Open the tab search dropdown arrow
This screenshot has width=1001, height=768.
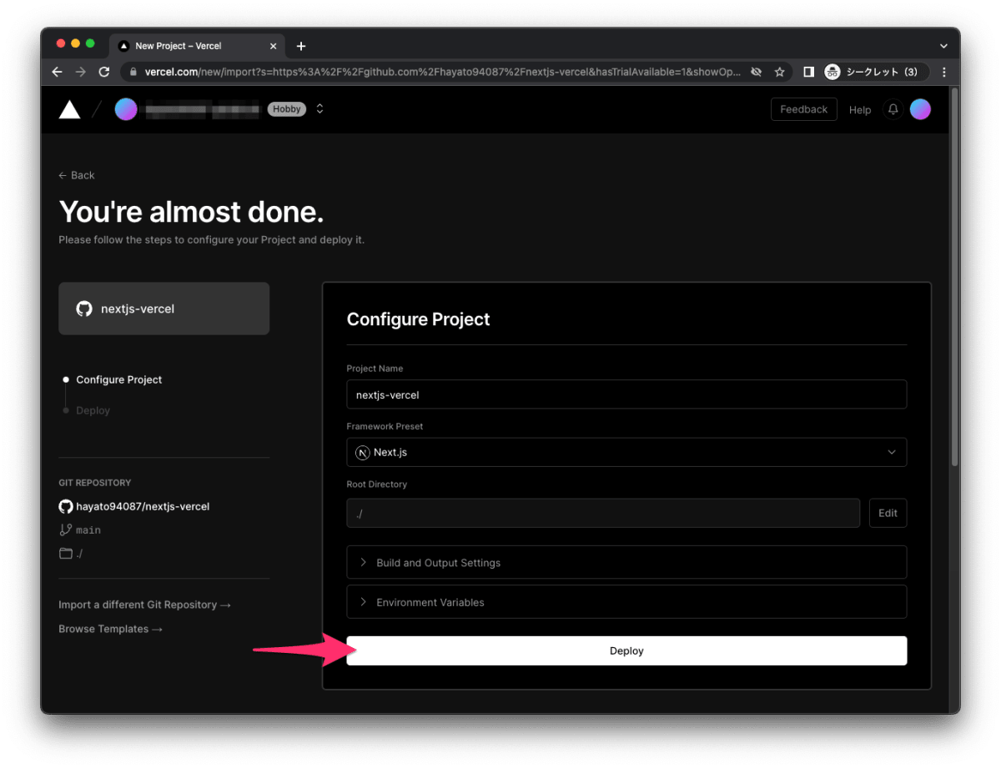point(943,46)
